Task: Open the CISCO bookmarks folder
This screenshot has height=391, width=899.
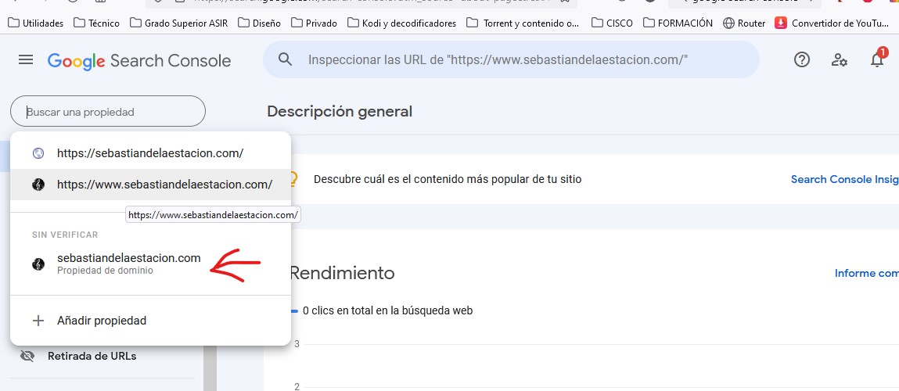Action: (x=612, y=23)
